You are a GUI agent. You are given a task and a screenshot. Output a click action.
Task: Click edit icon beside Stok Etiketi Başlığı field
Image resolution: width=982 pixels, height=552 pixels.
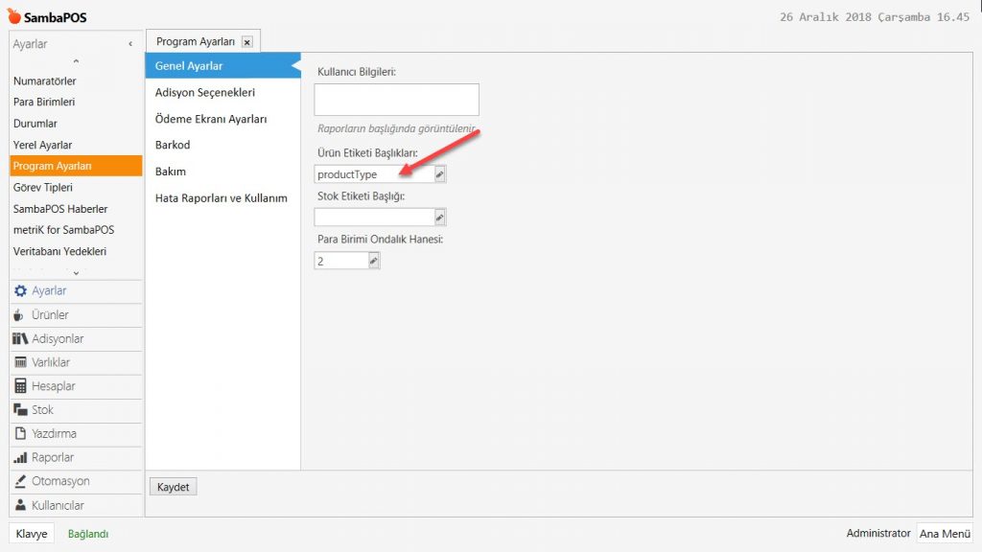click(439, 218)
